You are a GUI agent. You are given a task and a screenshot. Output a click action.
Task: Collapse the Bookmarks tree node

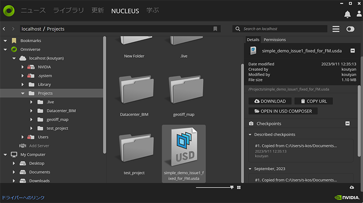5,41
